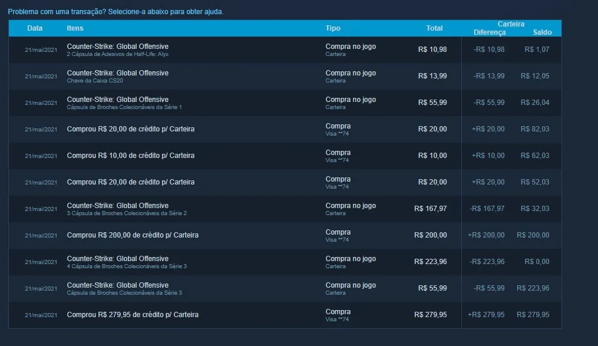This screenshot has width=598, height=346.
Task: Select the Tipo column header
Action: coord(332,28)
